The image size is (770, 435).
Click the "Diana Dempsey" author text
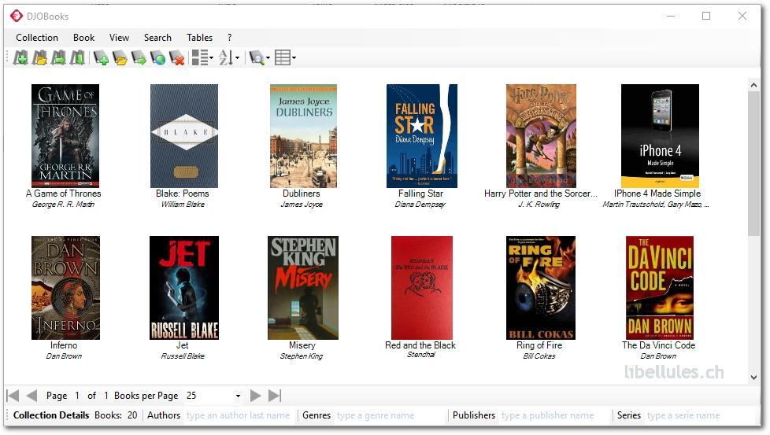tap(420, 205)
